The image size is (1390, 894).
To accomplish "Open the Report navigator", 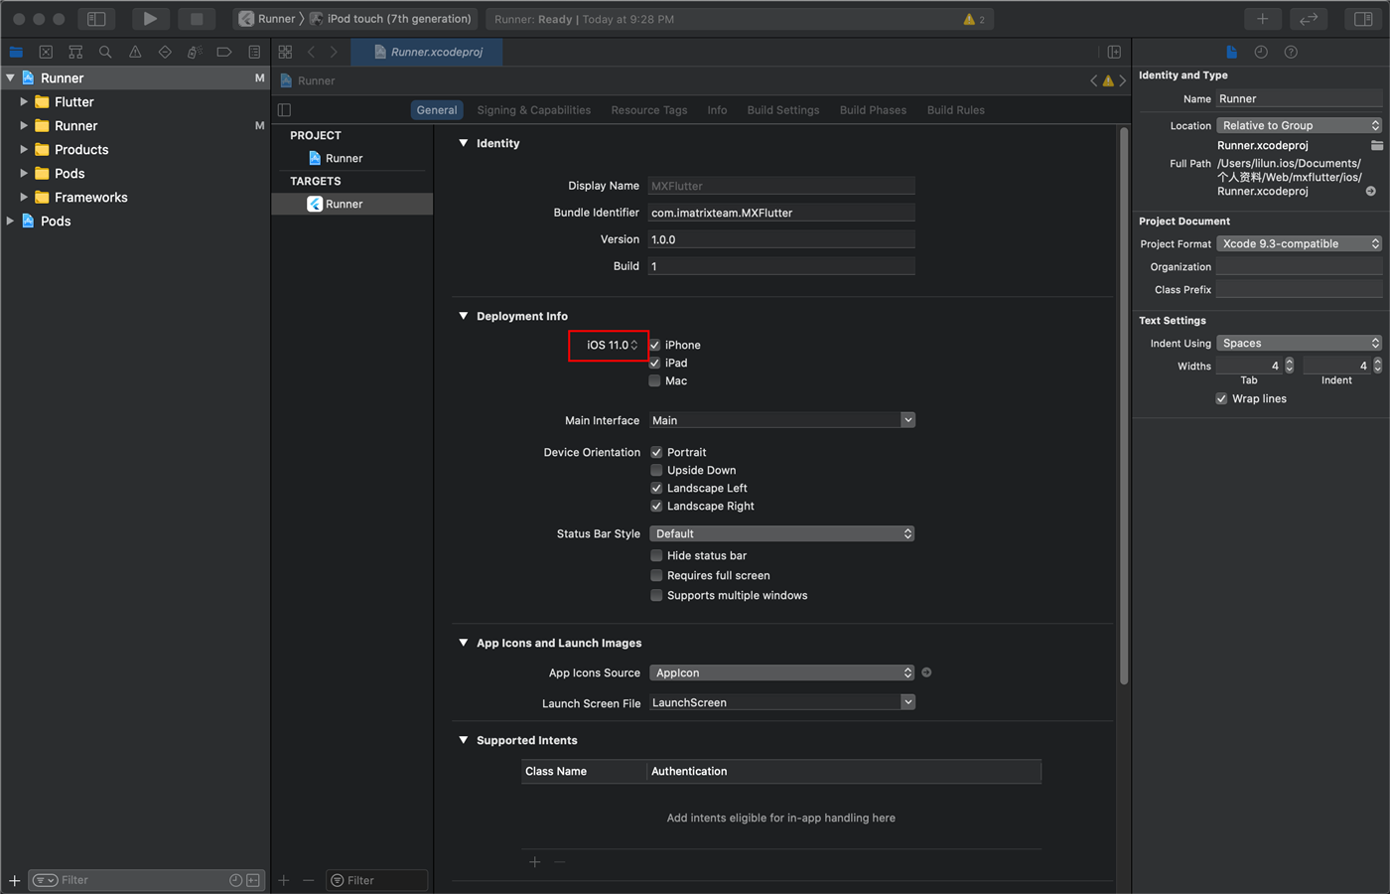I will [254, 52].
